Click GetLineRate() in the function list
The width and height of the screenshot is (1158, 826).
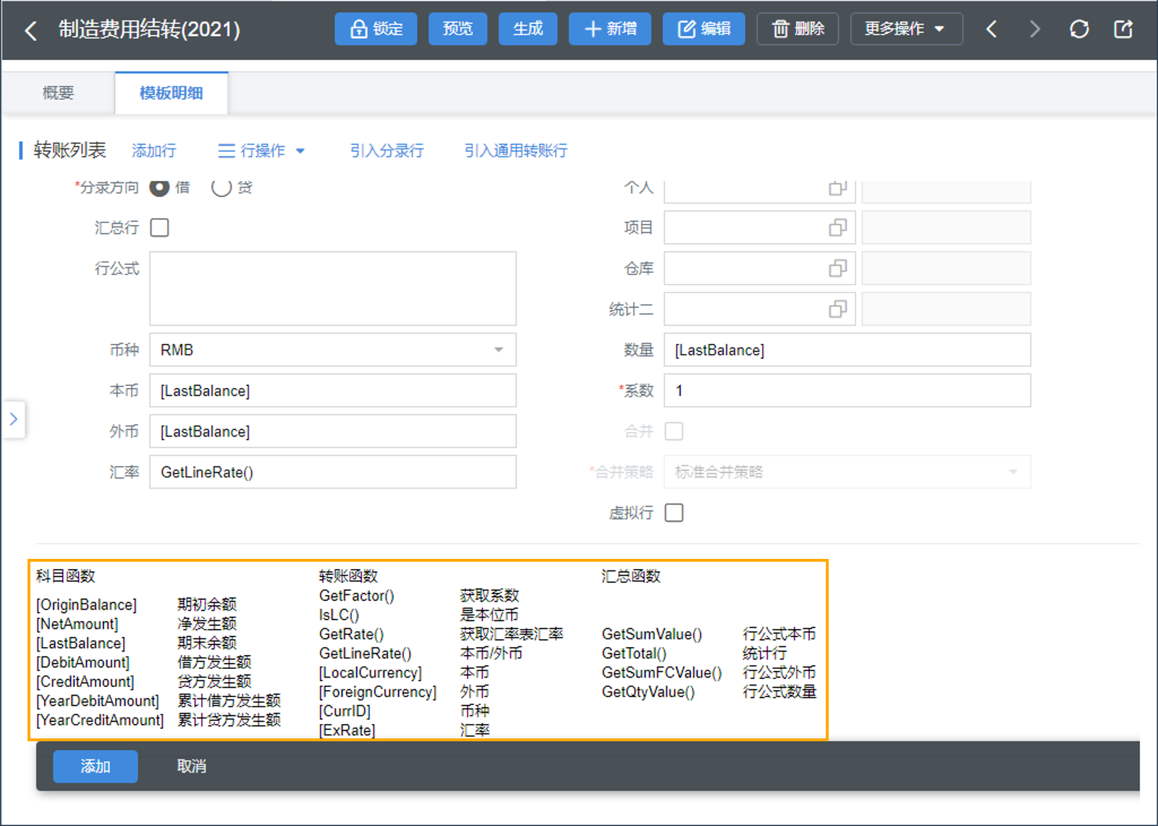(365, 653)
